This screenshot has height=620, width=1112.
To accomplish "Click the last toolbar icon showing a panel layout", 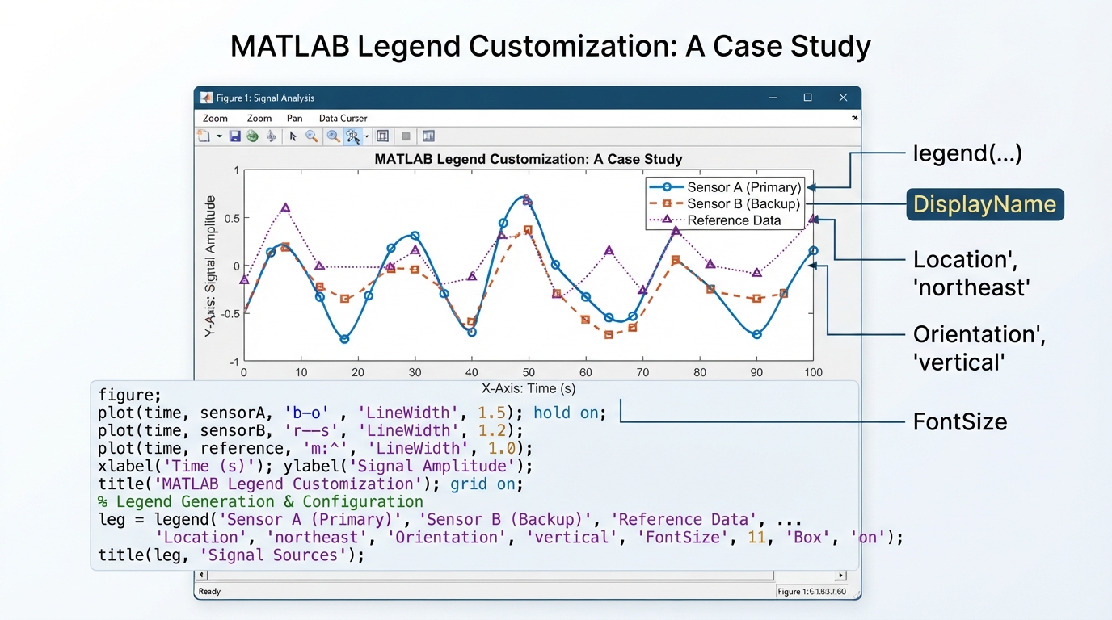I will tap(428, 136).
